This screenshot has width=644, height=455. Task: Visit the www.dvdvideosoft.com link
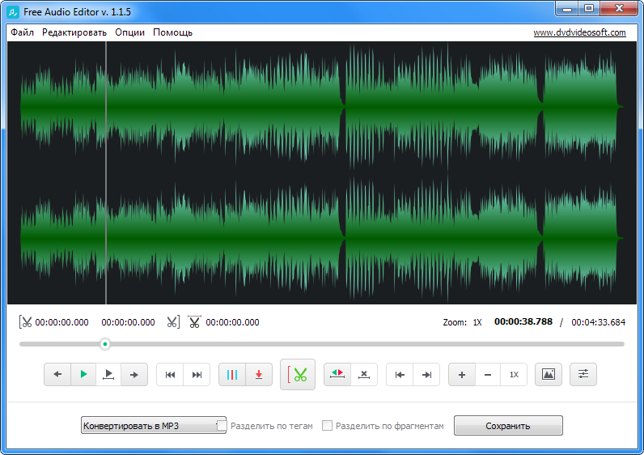click(x=579, y=32)
